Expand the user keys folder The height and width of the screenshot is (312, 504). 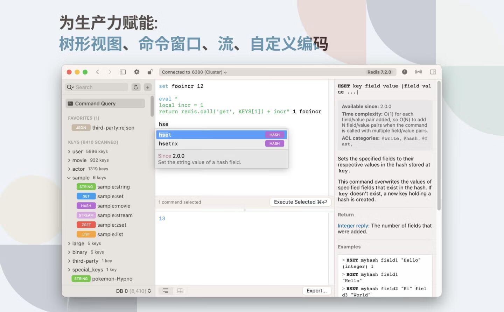pyautogui.click(x=69, y=151)
